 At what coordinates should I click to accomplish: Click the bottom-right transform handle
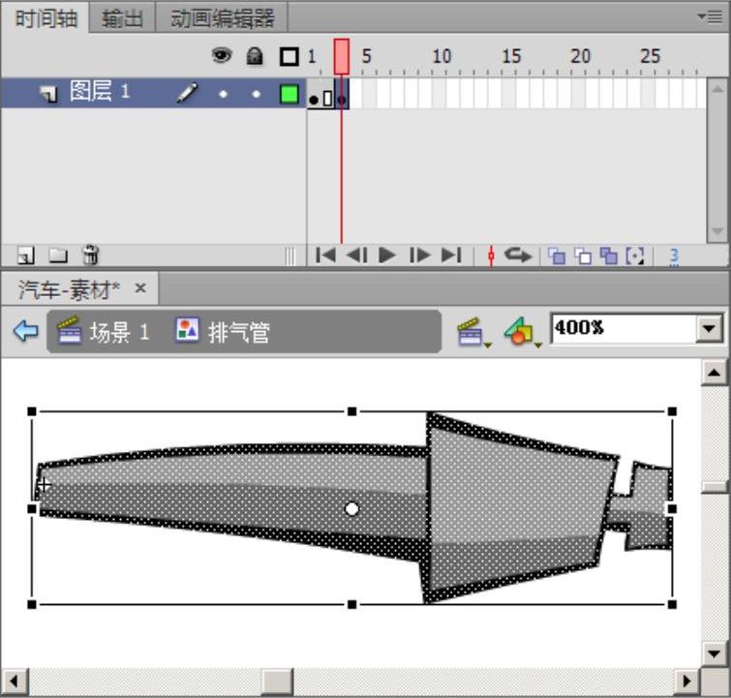pyautogui.click(x=672, y=604)
